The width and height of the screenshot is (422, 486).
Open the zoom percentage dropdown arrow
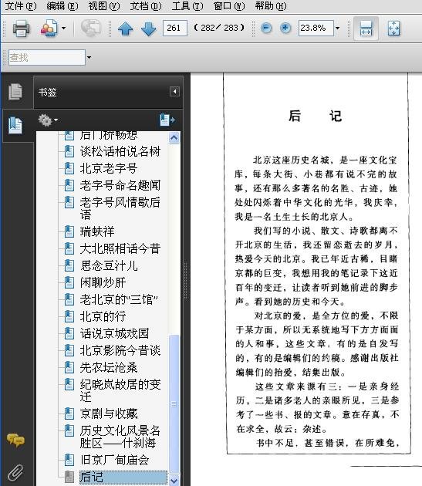coord(337,29)
